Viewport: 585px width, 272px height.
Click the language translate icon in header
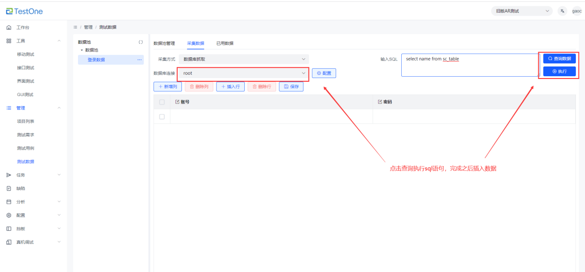[562, 11]
